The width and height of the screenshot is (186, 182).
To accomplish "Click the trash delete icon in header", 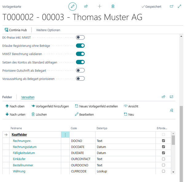I will click(x=113, y=6).
